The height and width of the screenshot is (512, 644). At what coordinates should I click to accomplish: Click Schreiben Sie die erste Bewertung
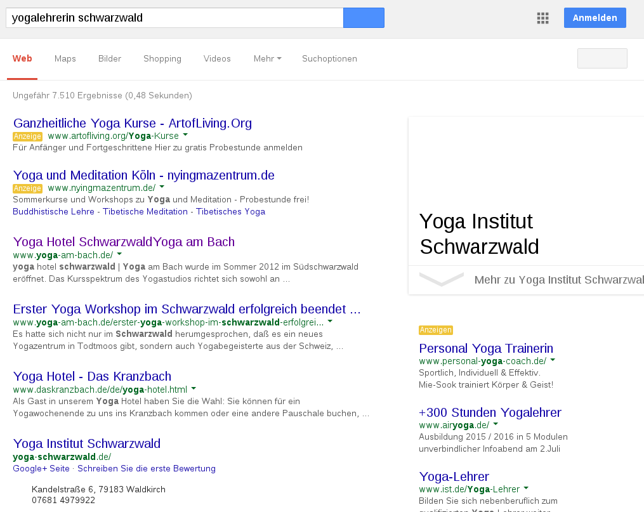pyautogui.click(x=146, y=468)
